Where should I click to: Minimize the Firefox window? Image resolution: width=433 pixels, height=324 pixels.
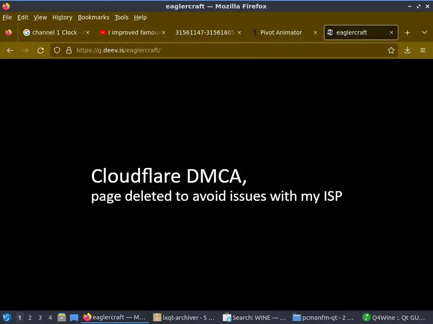coord(410,6)
